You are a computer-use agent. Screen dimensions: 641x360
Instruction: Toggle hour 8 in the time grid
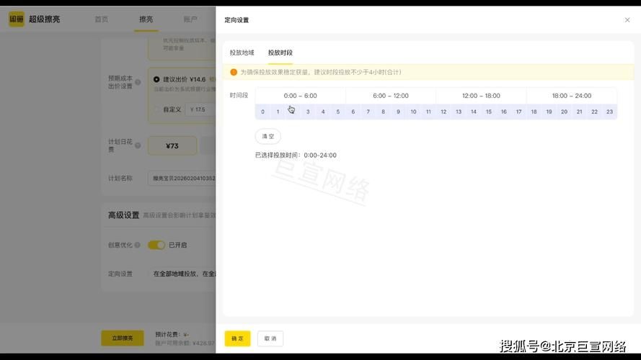(x=383, y=112)
